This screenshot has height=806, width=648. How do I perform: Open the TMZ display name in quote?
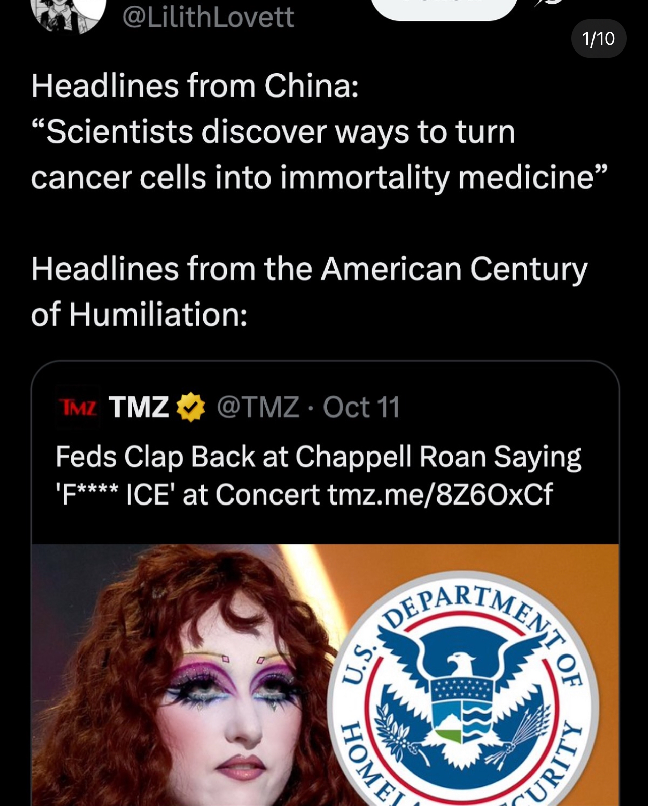pyautogui.click(x=138, y=407)
